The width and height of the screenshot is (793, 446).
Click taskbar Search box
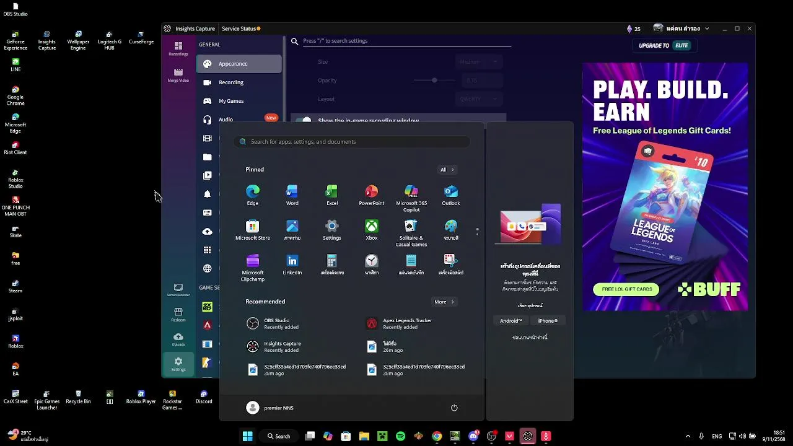[x=279, y=436]
